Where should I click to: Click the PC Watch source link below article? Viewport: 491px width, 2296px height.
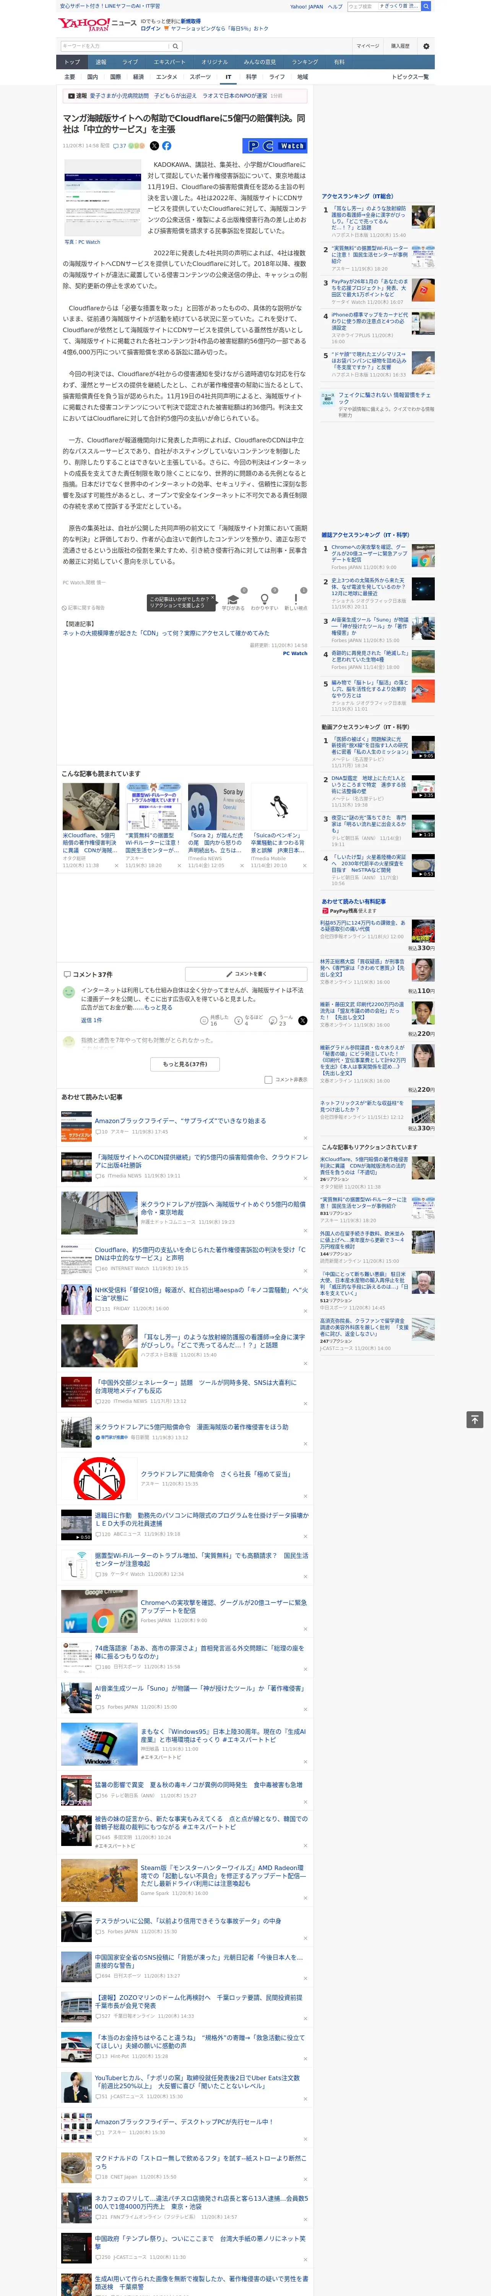tap(295, 652)
